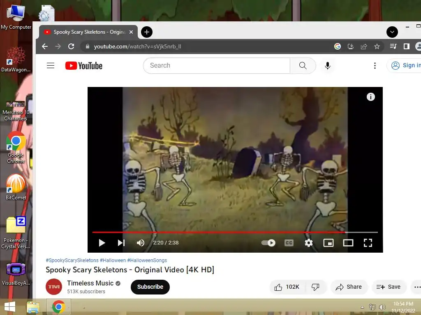Open the YouTube hamburger guide menu

pos(51,65)
